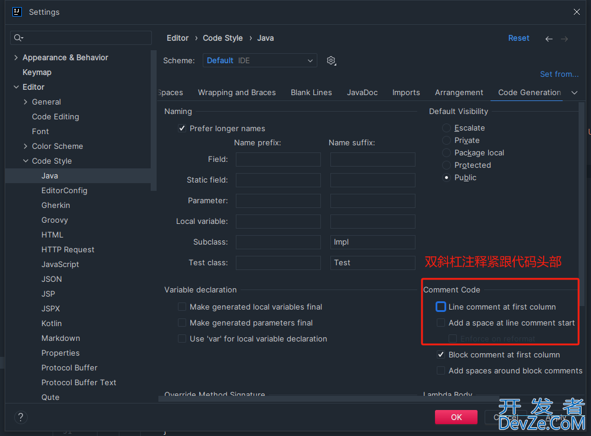591x436 pixels.
Task: Expand the General tree node
Action: (25, 102)
